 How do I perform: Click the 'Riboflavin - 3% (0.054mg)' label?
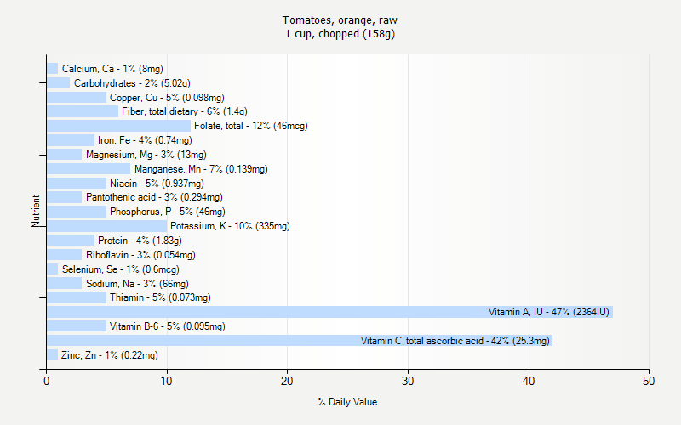140,254
